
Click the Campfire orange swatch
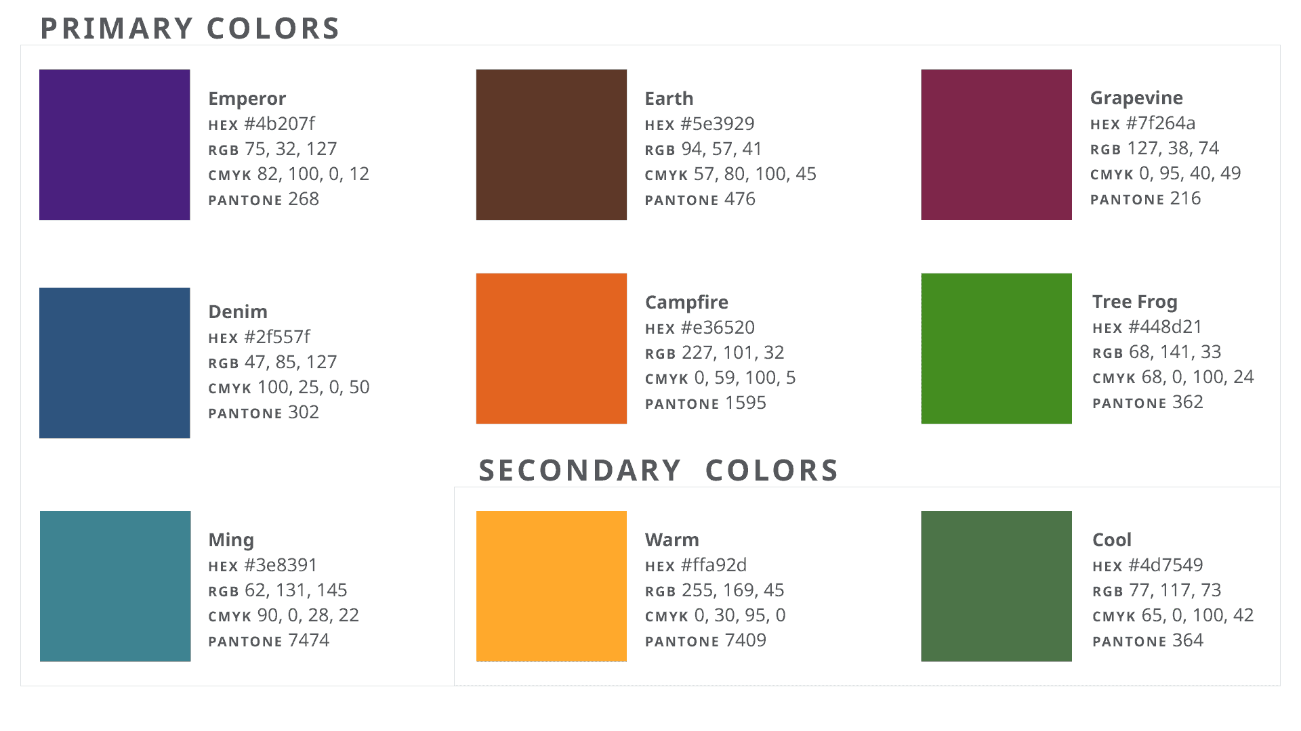click(552, 349)
